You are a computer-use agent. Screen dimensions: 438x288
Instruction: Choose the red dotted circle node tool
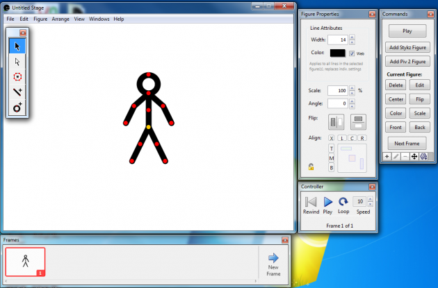(x=17, y=77)
